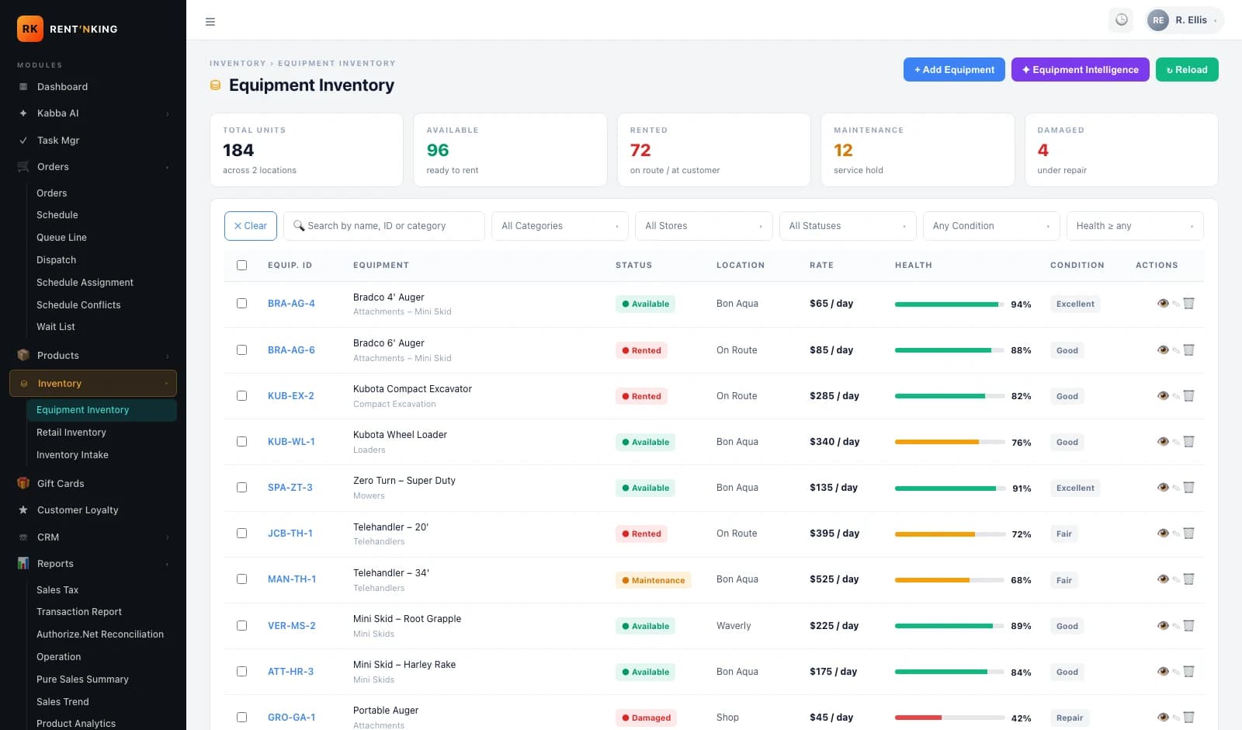Navigate to Dispatch

[x=101, y=260]
